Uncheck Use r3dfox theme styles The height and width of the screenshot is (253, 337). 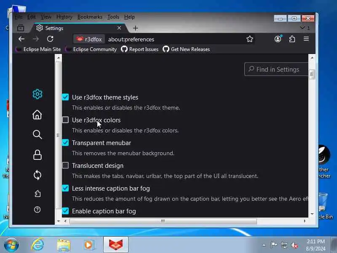coord(65,97)
